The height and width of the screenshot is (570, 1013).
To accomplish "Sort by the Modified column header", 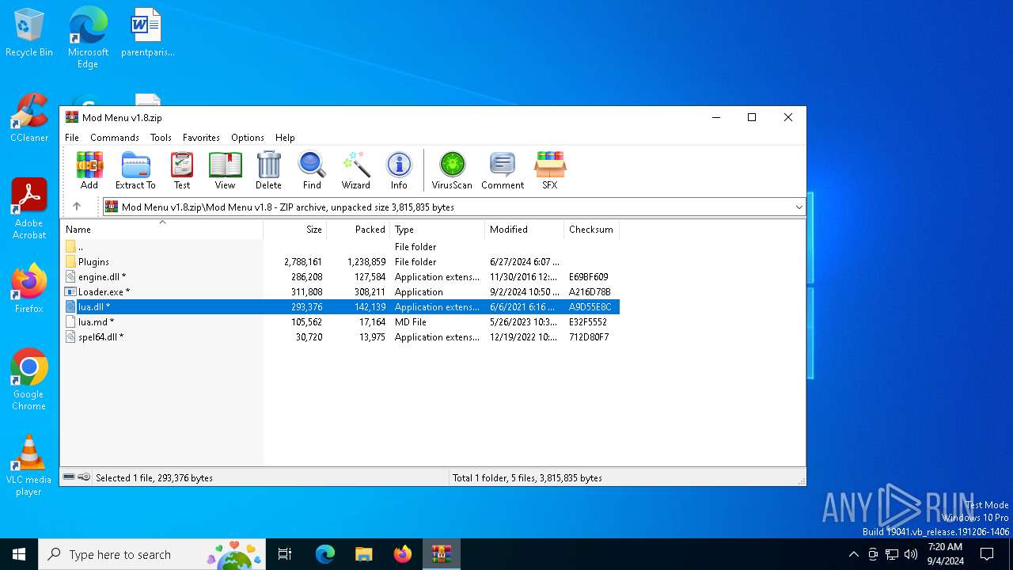I will [x=525, y=230].
